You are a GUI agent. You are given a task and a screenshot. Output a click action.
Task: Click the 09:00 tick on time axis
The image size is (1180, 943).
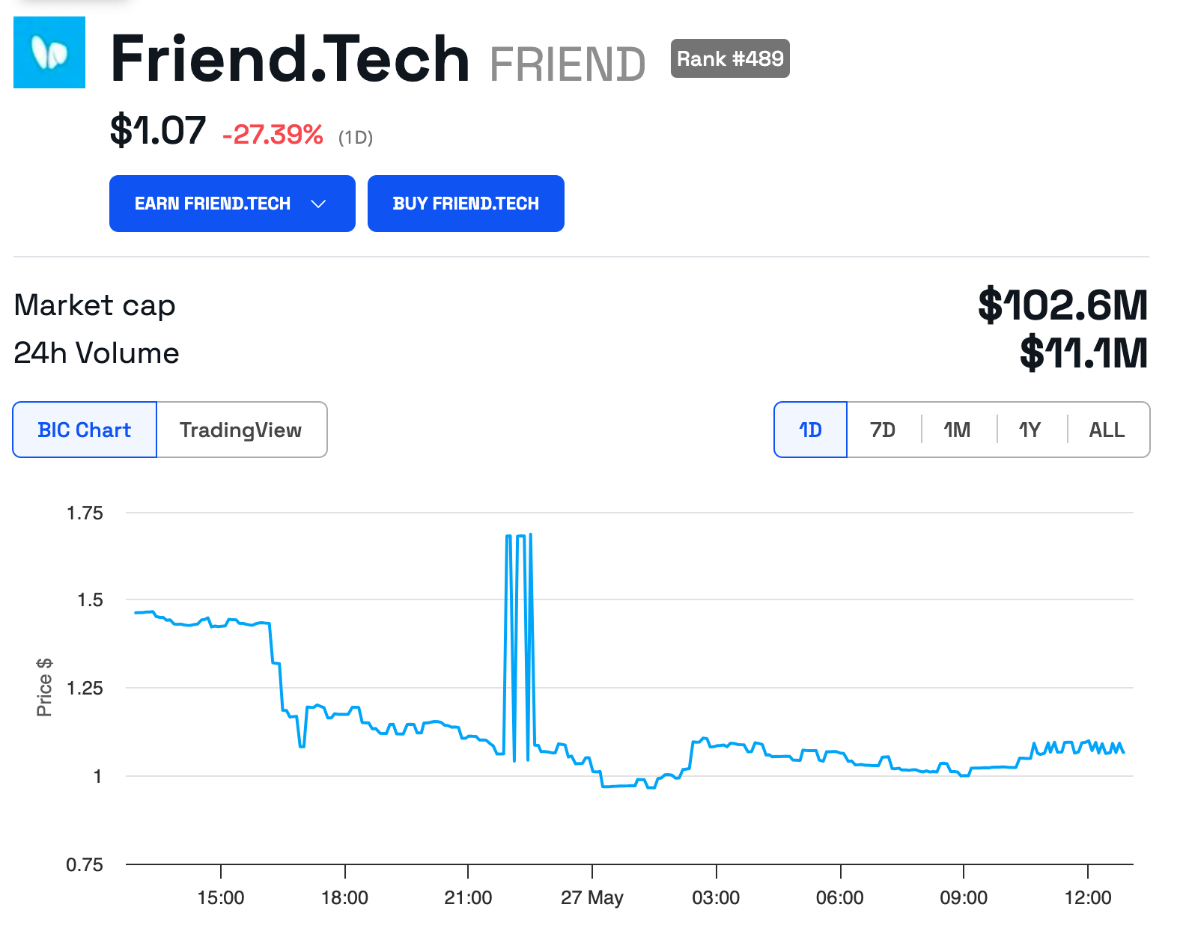click(x=964, y=897)
